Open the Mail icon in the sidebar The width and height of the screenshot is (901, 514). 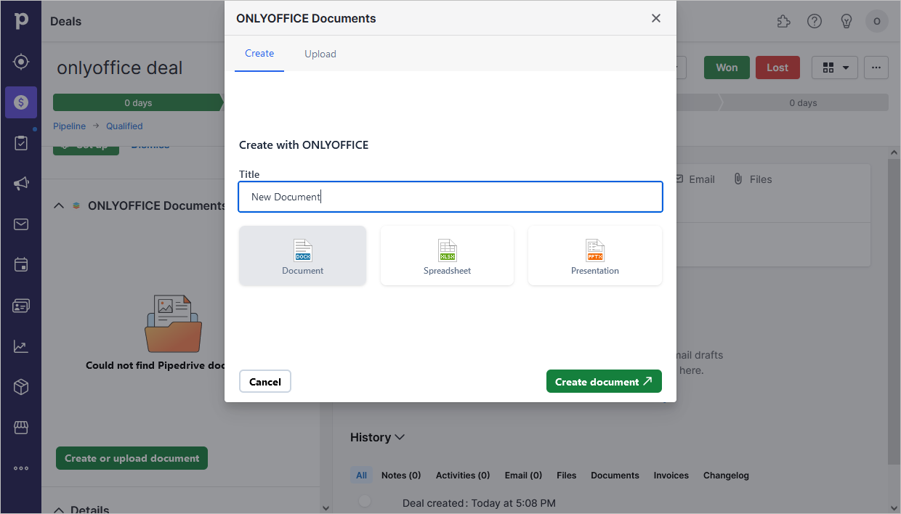click(x=21, y=224)
